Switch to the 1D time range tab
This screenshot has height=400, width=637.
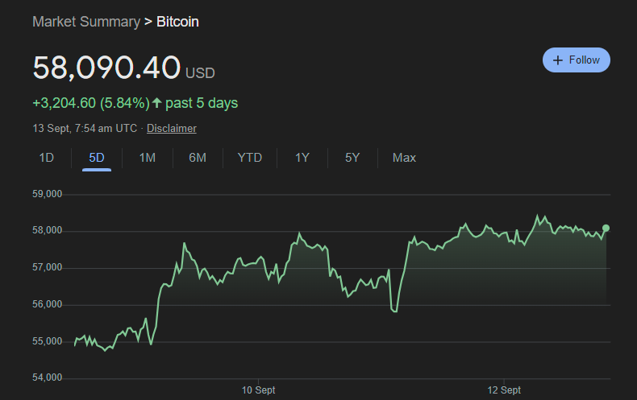point(47,158)
